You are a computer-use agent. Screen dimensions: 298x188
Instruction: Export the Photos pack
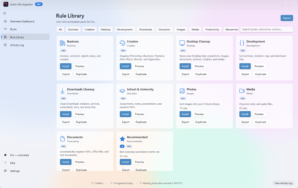click(x=185, y=122)
